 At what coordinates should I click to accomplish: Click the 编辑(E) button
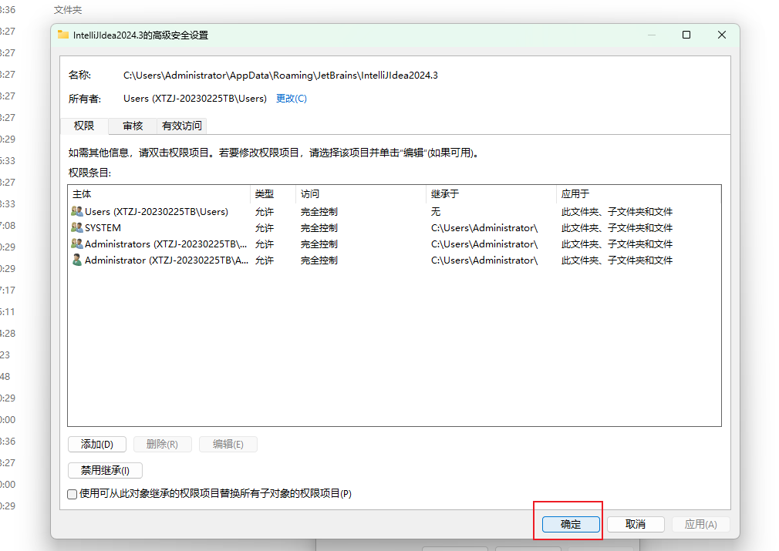point(228,445)
